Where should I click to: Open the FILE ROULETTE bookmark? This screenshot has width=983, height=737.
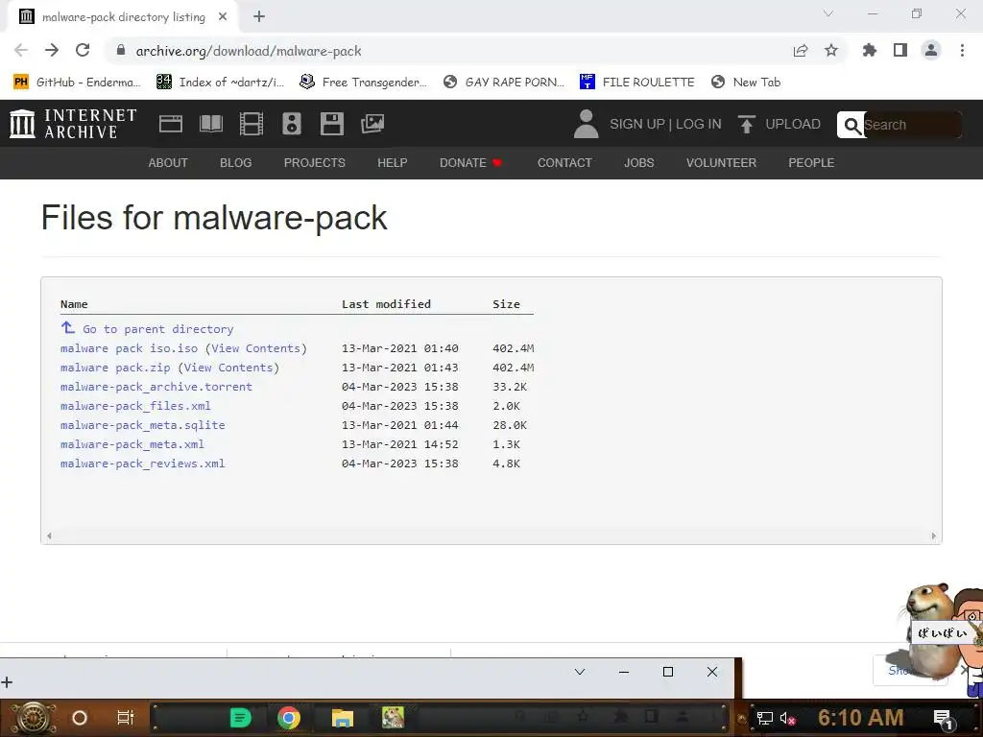[637, 83]
